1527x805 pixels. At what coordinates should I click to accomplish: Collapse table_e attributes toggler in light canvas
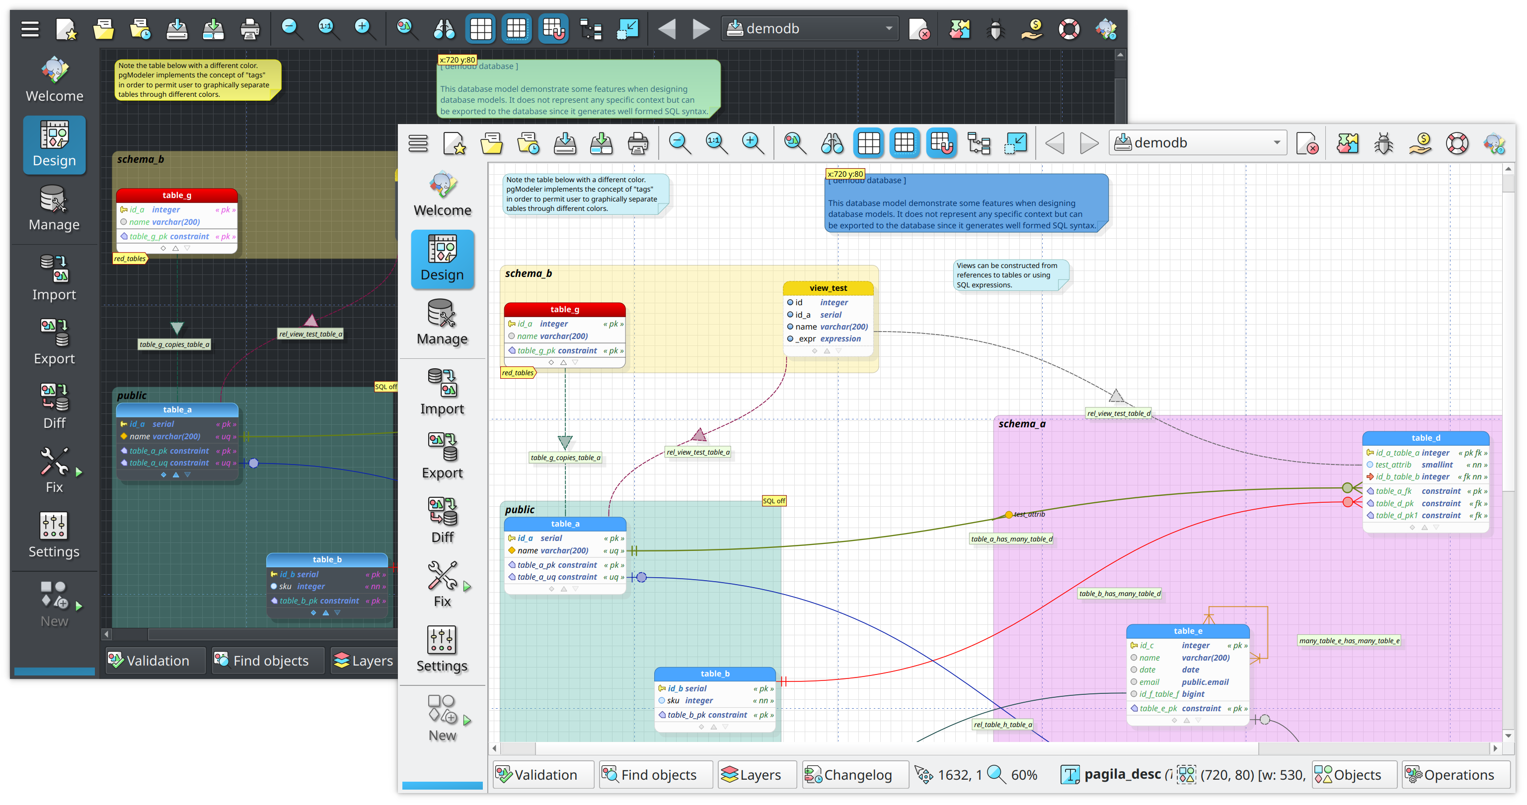tap(1187, 720)
